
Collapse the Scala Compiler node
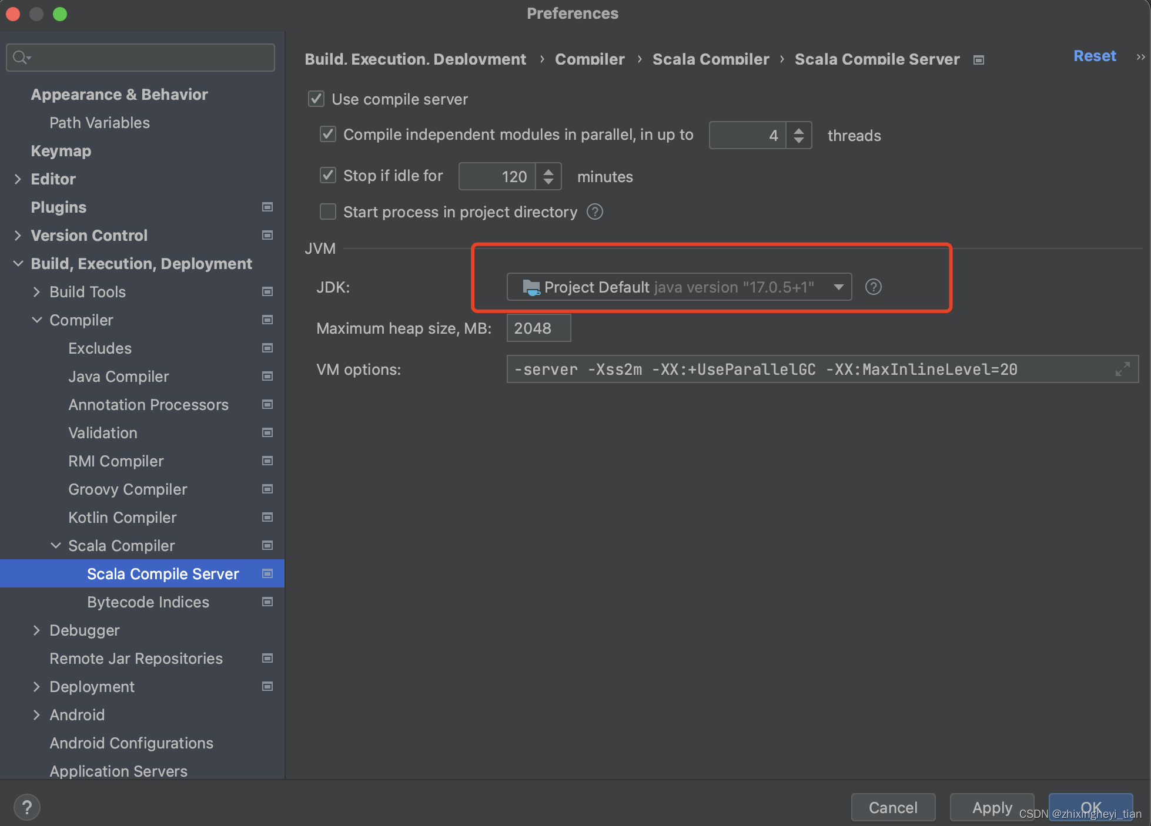[x=56, y=546]
